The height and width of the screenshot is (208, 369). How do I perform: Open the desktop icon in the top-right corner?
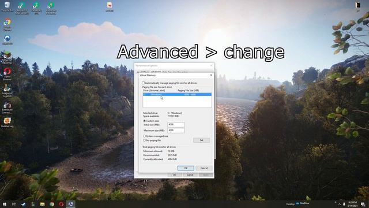[x=357, y=6]
